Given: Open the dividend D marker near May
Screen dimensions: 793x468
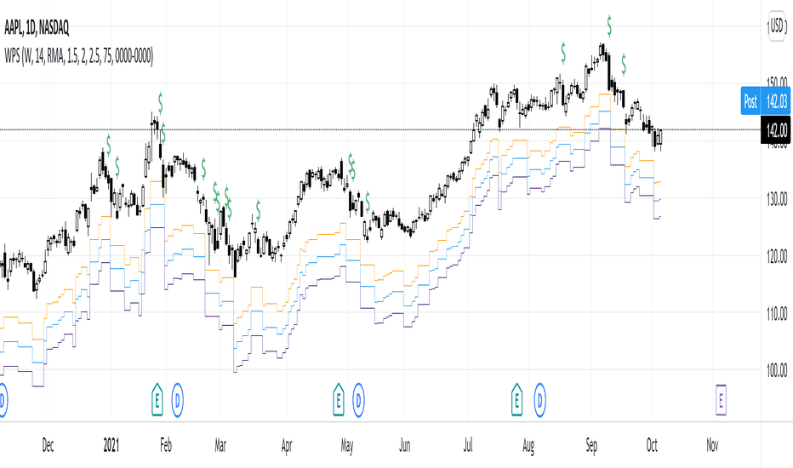Looking at the screenshot, I should (x=358, y=400).
